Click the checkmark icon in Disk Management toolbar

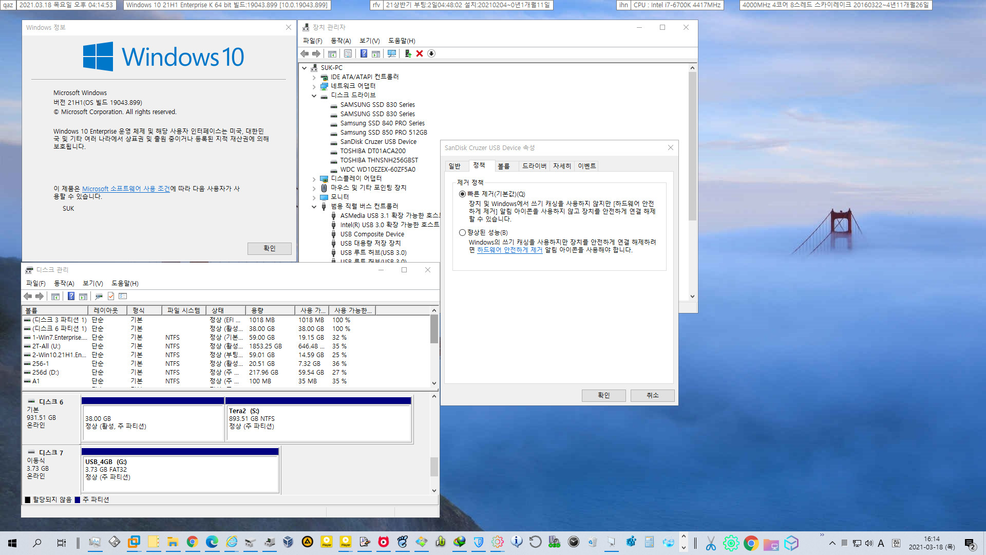[111, 296]
